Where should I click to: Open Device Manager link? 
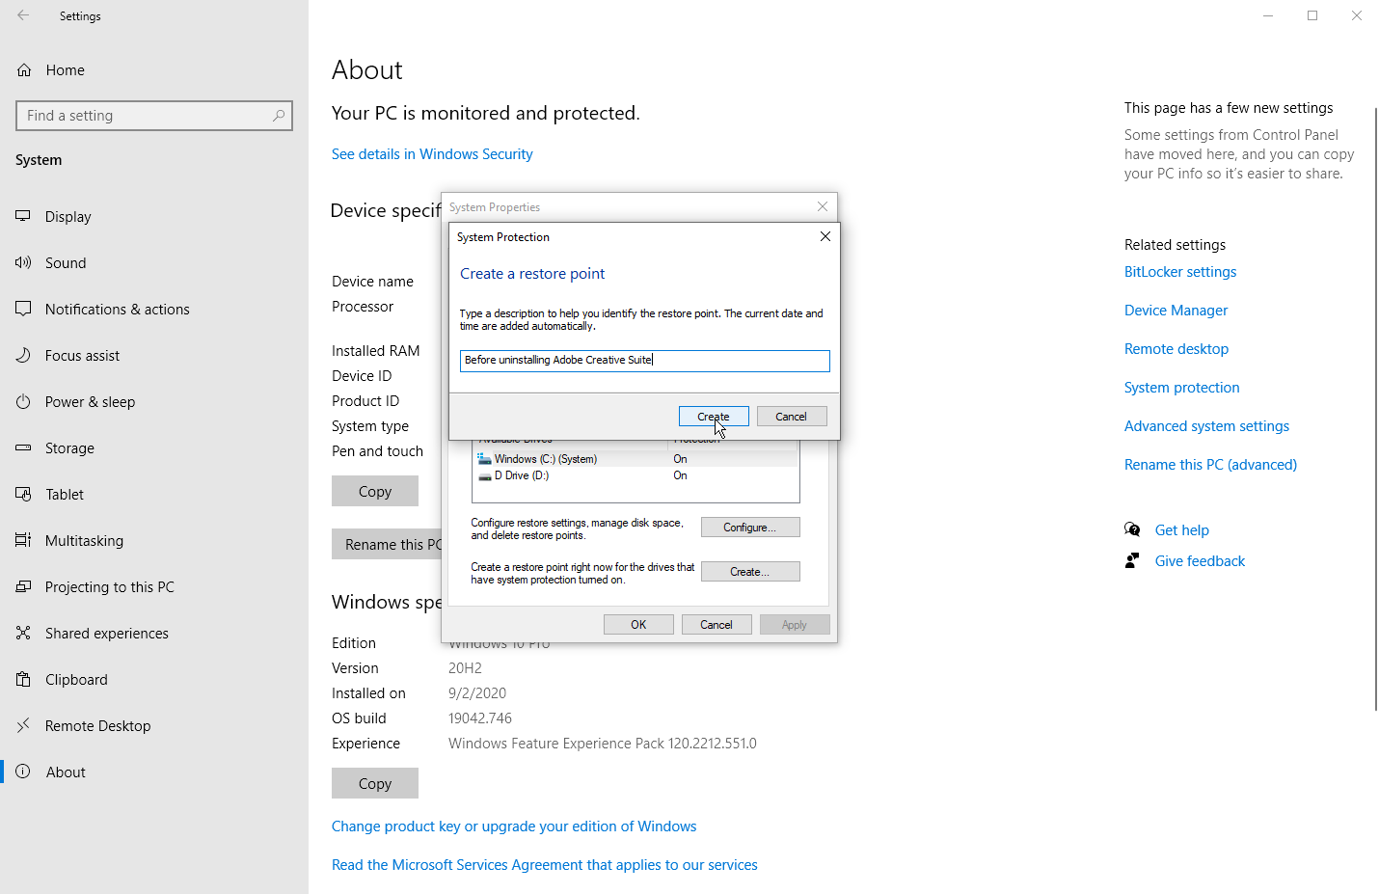[x=1176, y=311]
